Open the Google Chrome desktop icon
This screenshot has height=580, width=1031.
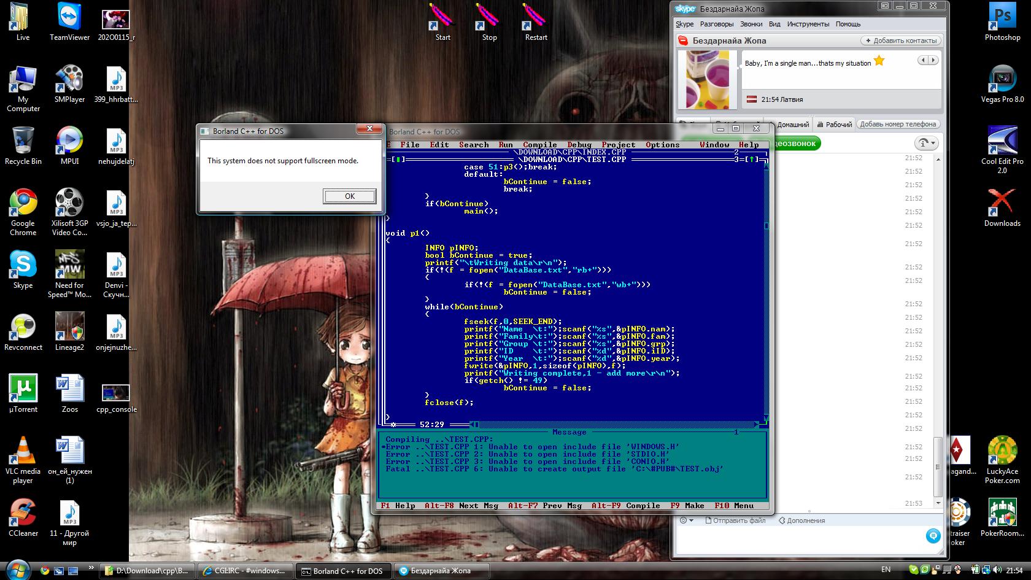pos(23,212)
